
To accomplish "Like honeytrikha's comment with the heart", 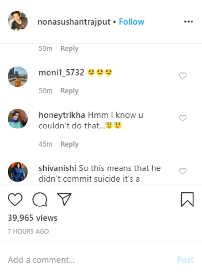I will point(182,117).
